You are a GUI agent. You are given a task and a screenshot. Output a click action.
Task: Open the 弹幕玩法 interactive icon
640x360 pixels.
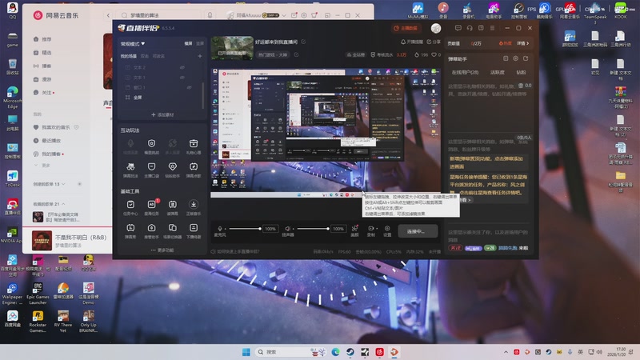point(130,170)
